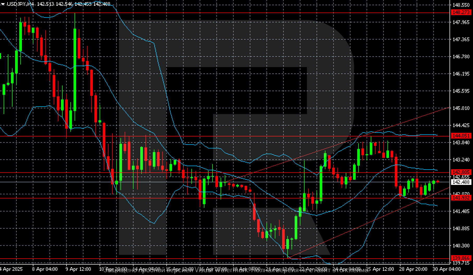Click the 144.425 price axis value
This screenshot has height=275, width=473.
click(x=461, y=125)
